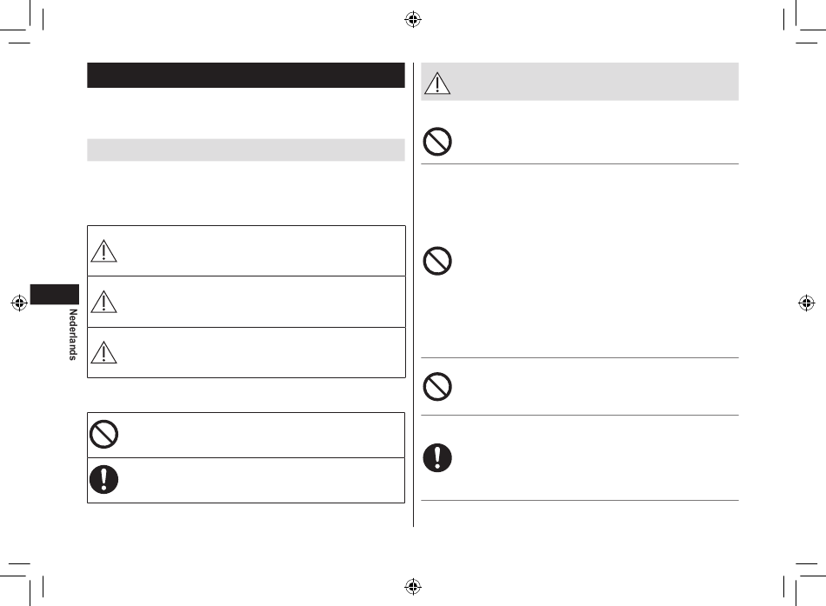Click registration crosshair mark below the page

[x=413, y=586]
